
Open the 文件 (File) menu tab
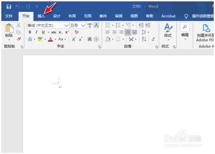(9, 16)
